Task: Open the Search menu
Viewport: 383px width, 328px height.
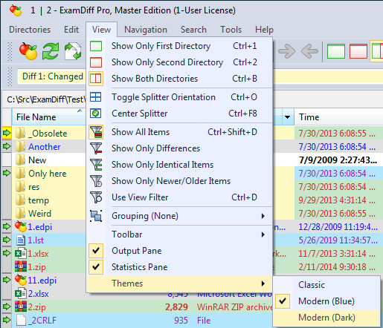Action: coord(193,30)
